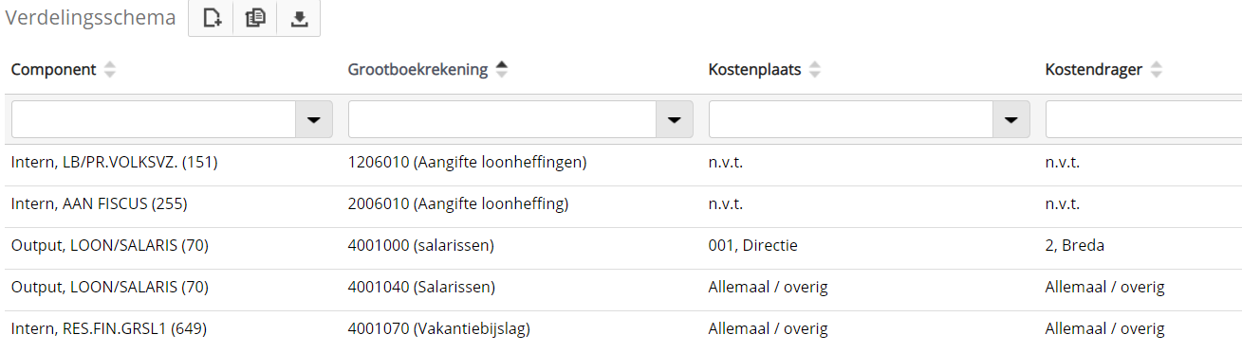
Task: Open the Kostenplaats filter dropdown
Action: 1011,119
